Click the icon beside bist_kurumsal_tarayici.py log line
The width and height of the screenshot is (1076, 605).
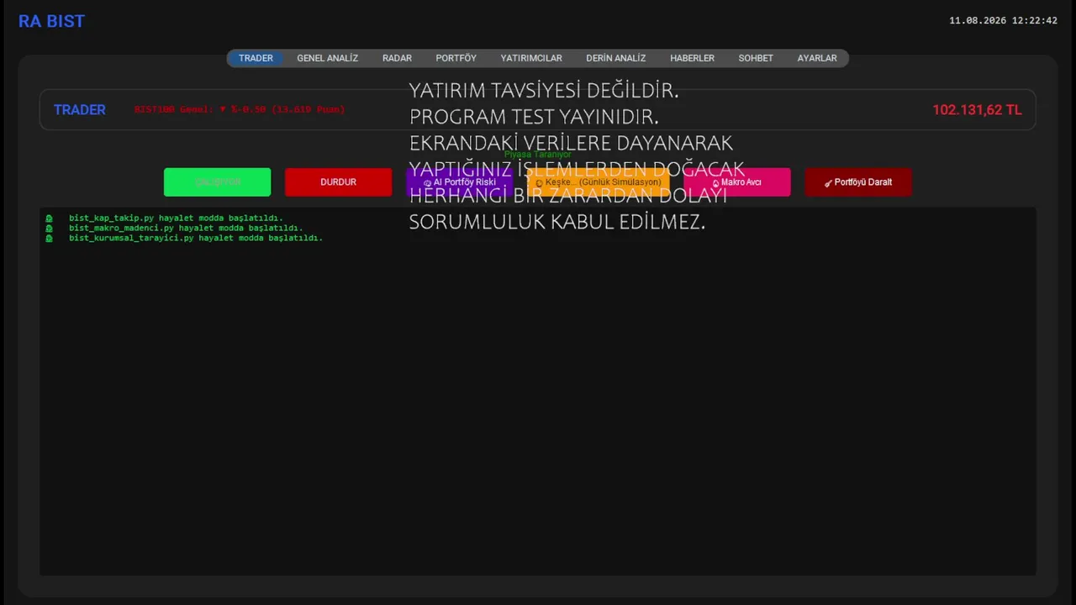[49, 239]
